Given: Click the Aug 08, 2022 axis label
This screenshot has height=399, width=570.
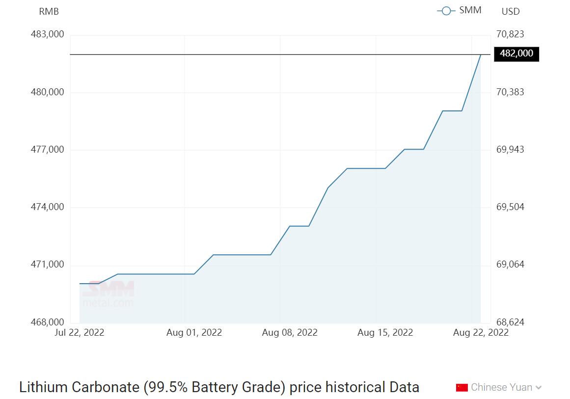Looking at the screenshot, I should pyautogui.click(x=290, y=333).
